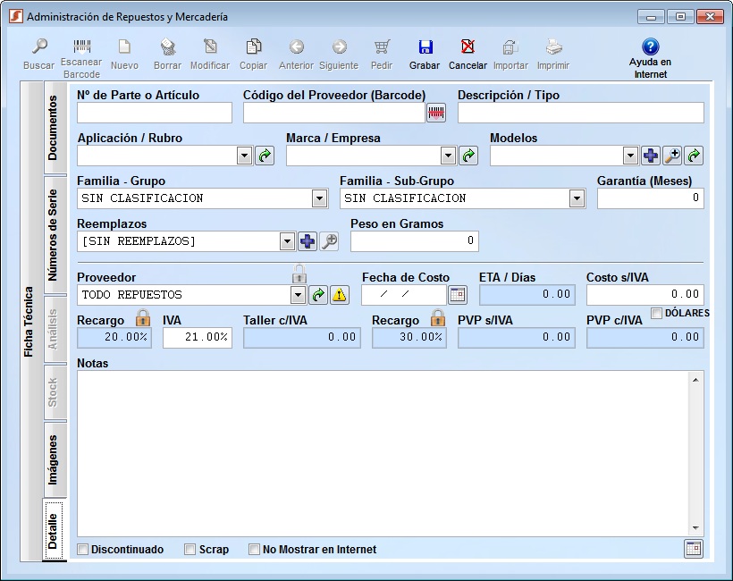Click the ETA / Días field
The image size is (733, 581).
pos(527,295)
